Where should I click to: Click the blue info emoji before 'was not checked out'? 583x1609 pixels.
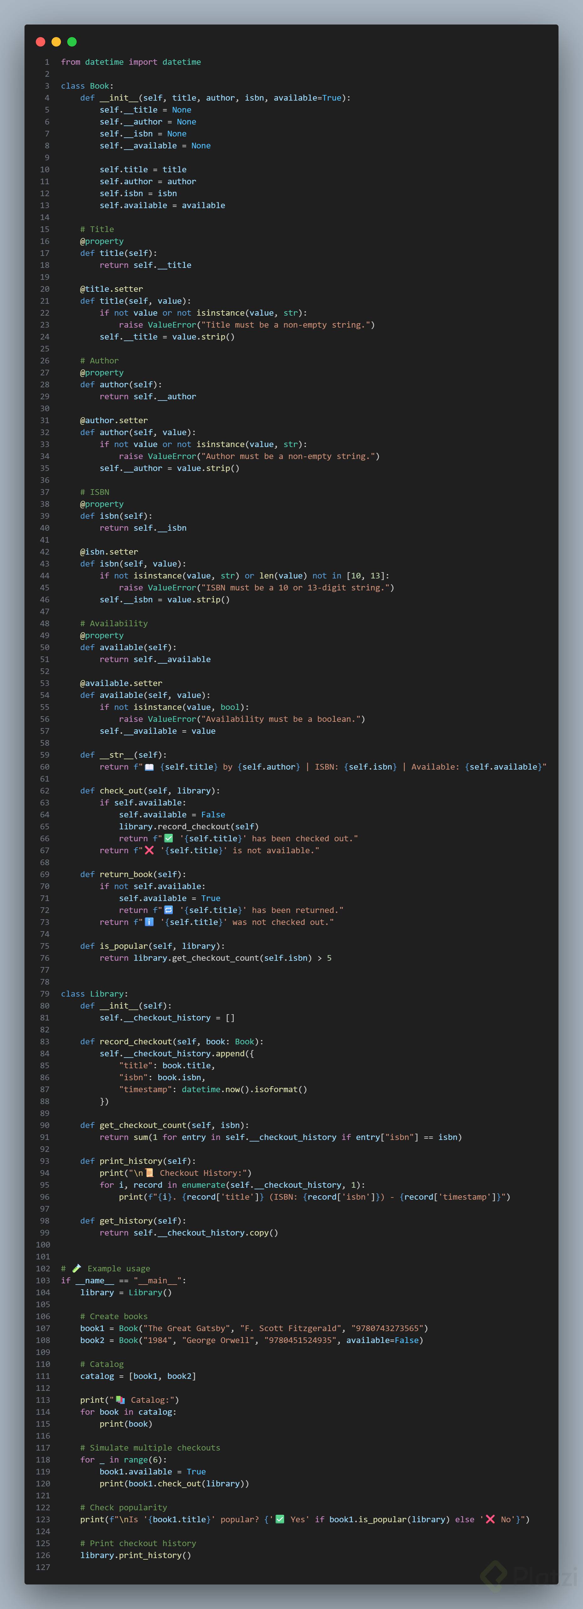(149, 922)
